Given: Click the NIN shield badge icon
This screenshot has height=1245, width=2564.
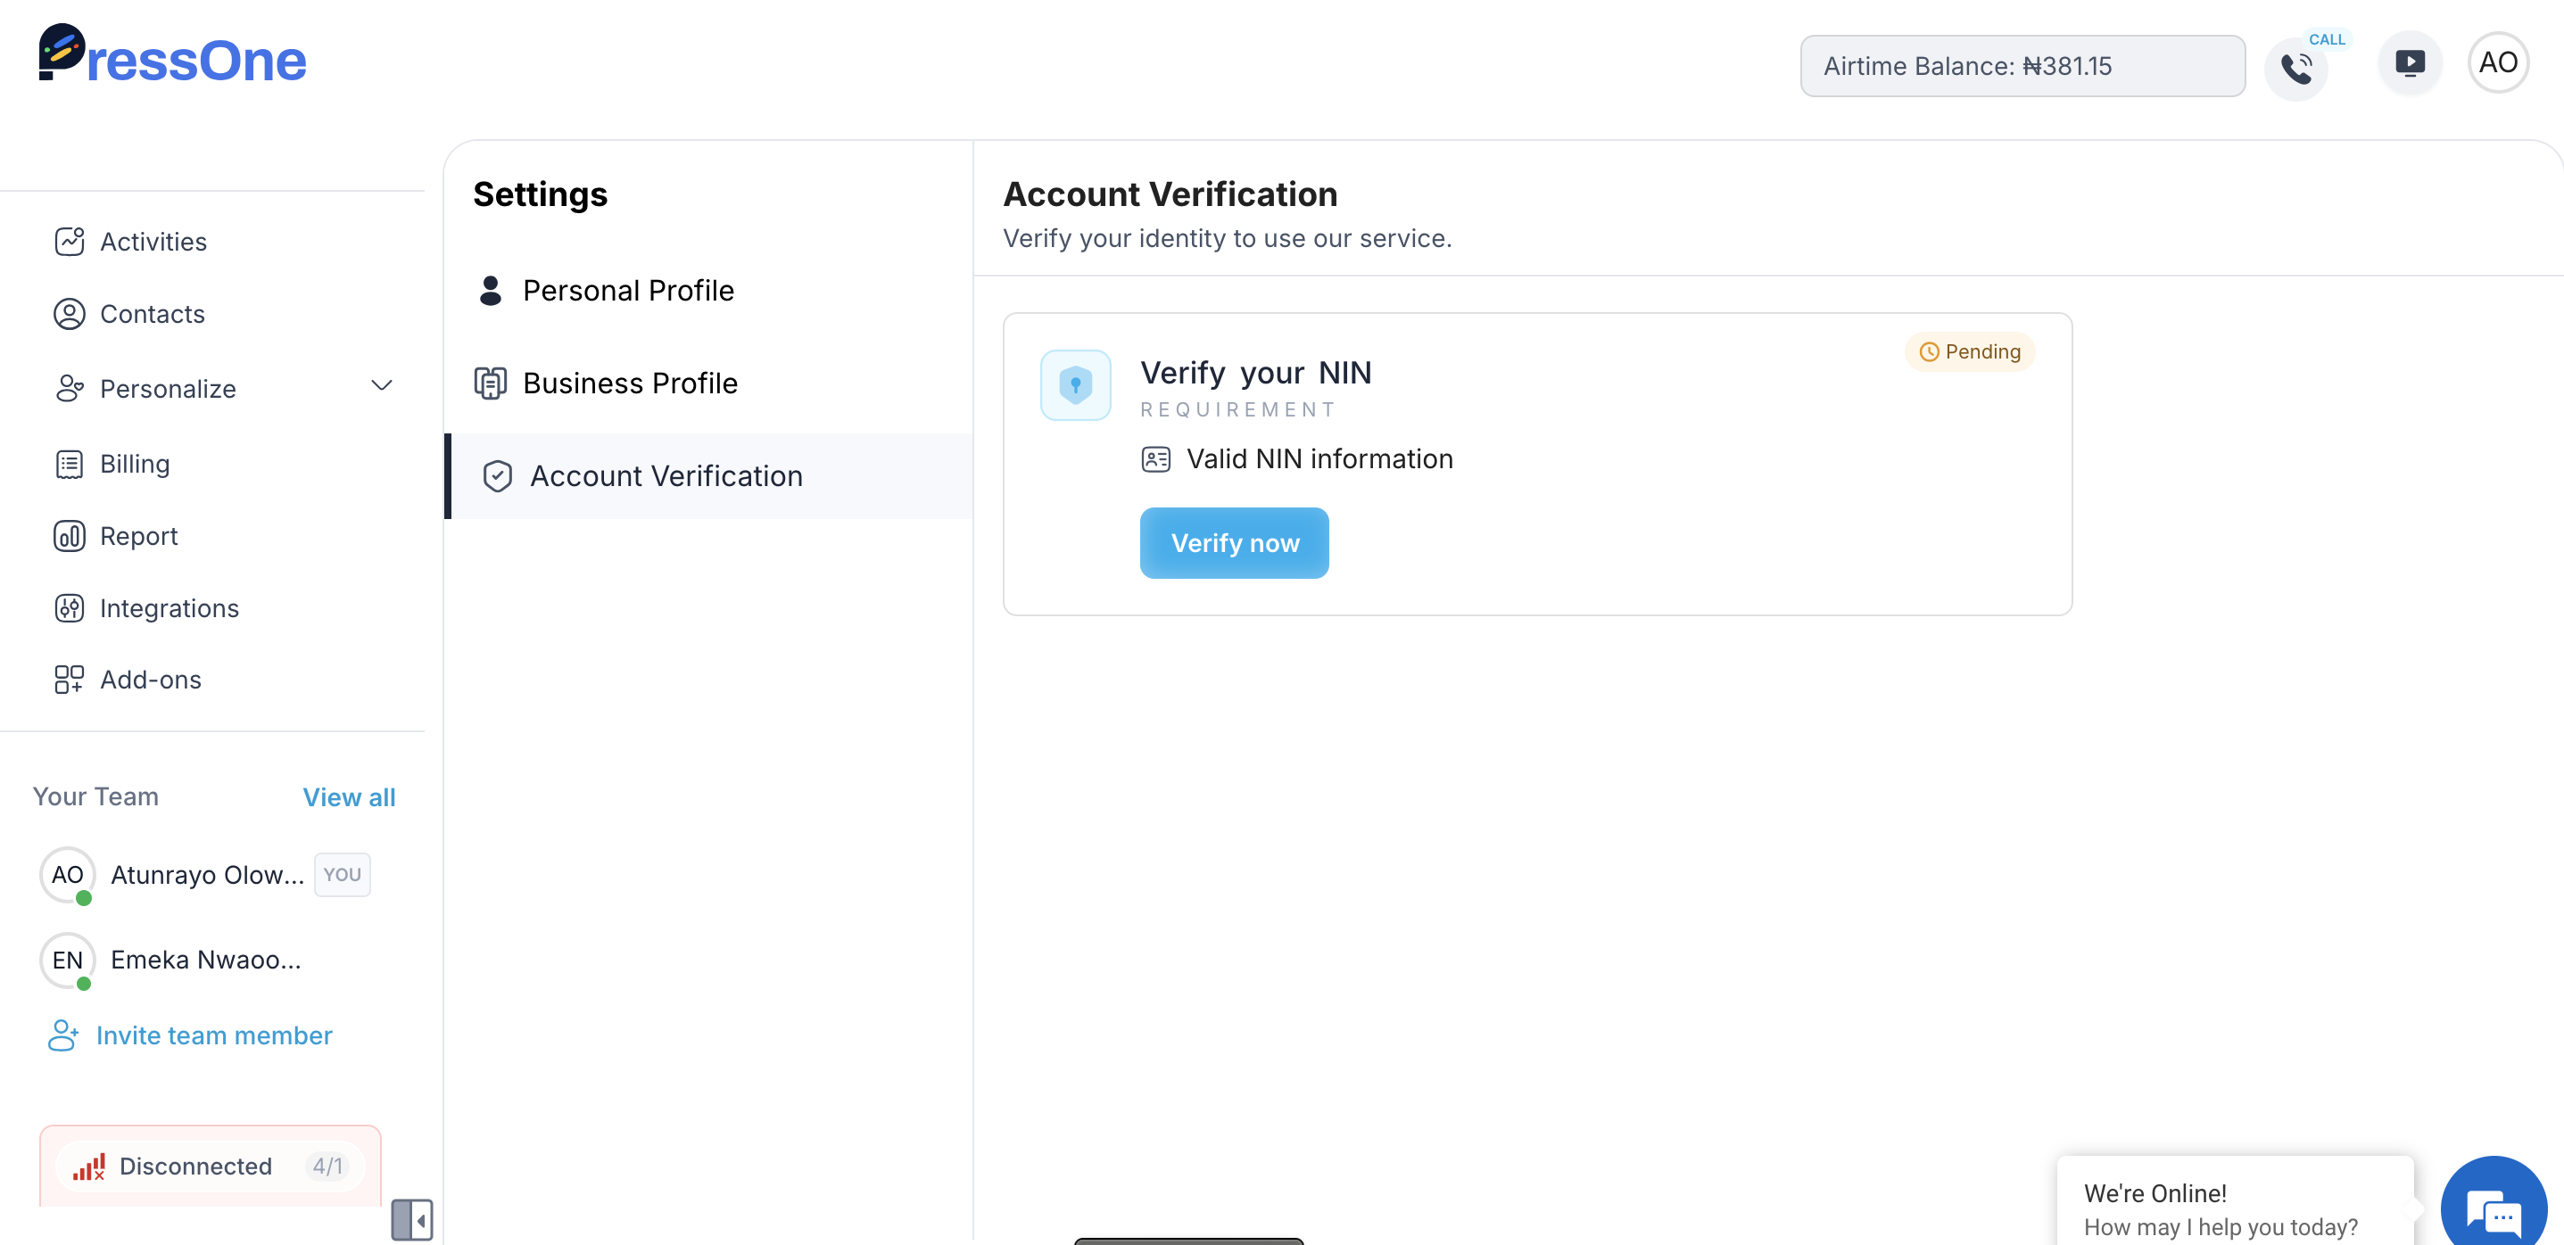Looking at the screenshot, I should [1075, 385].
